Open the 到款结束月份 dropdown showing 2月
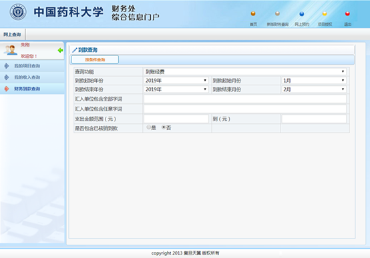 314,89
